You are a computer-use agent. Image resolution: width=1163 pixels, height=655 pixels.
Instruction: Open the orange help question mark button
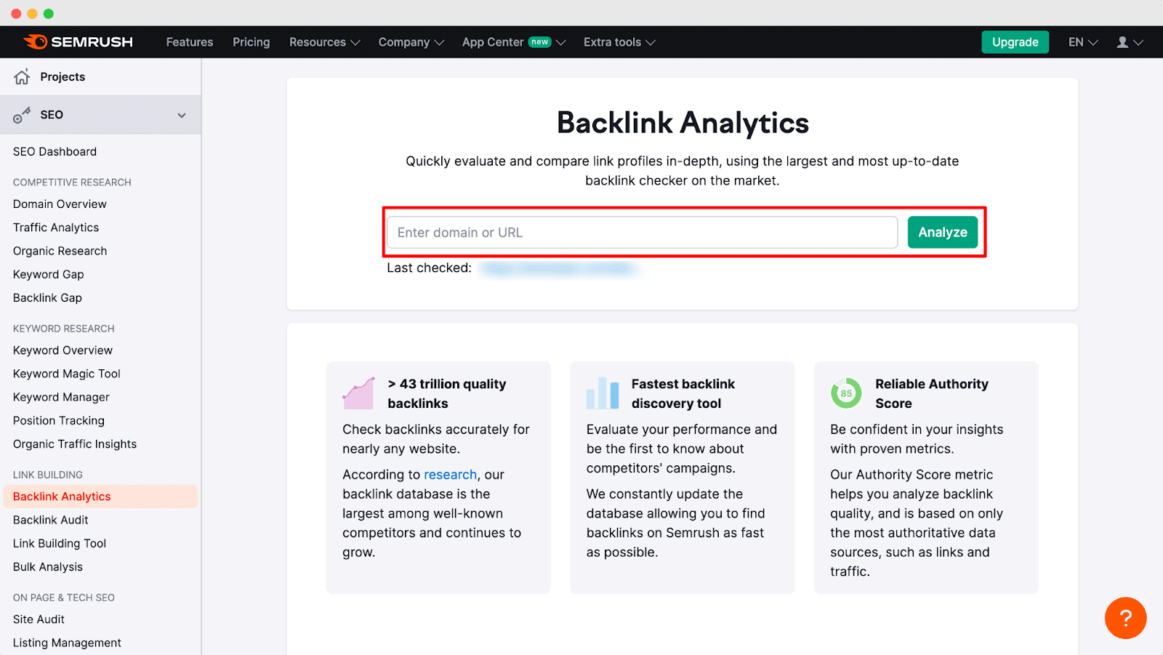(1124, 618)
